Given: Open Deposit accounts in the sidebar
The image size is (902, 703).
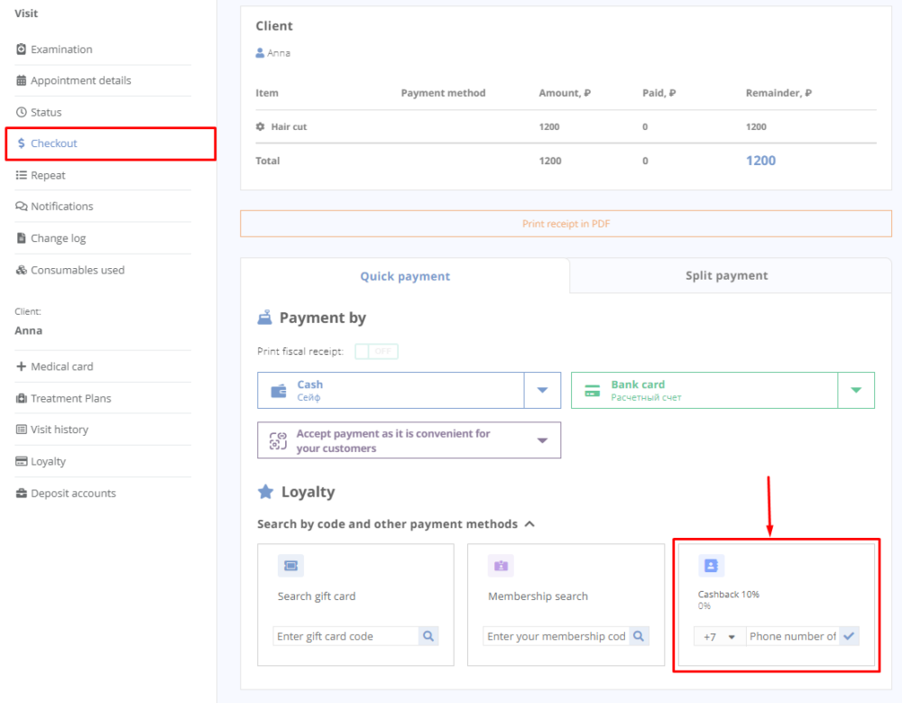Looking at the screenshot, I should (x=73, y=494).
